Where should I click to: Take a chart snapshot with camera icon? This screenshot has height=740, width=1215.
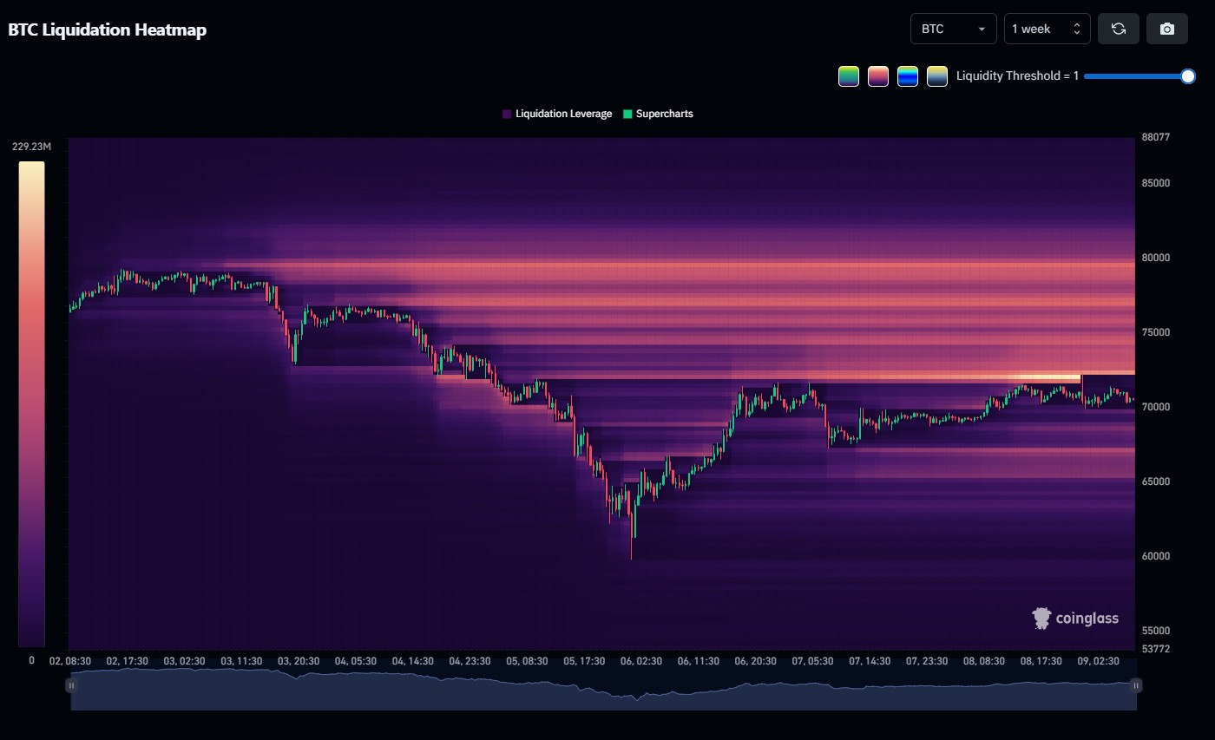1167,29
